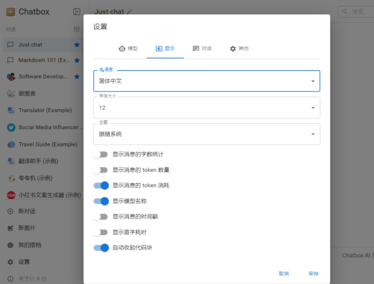Open Travel Guide (Example) conversation

[43, 144]
